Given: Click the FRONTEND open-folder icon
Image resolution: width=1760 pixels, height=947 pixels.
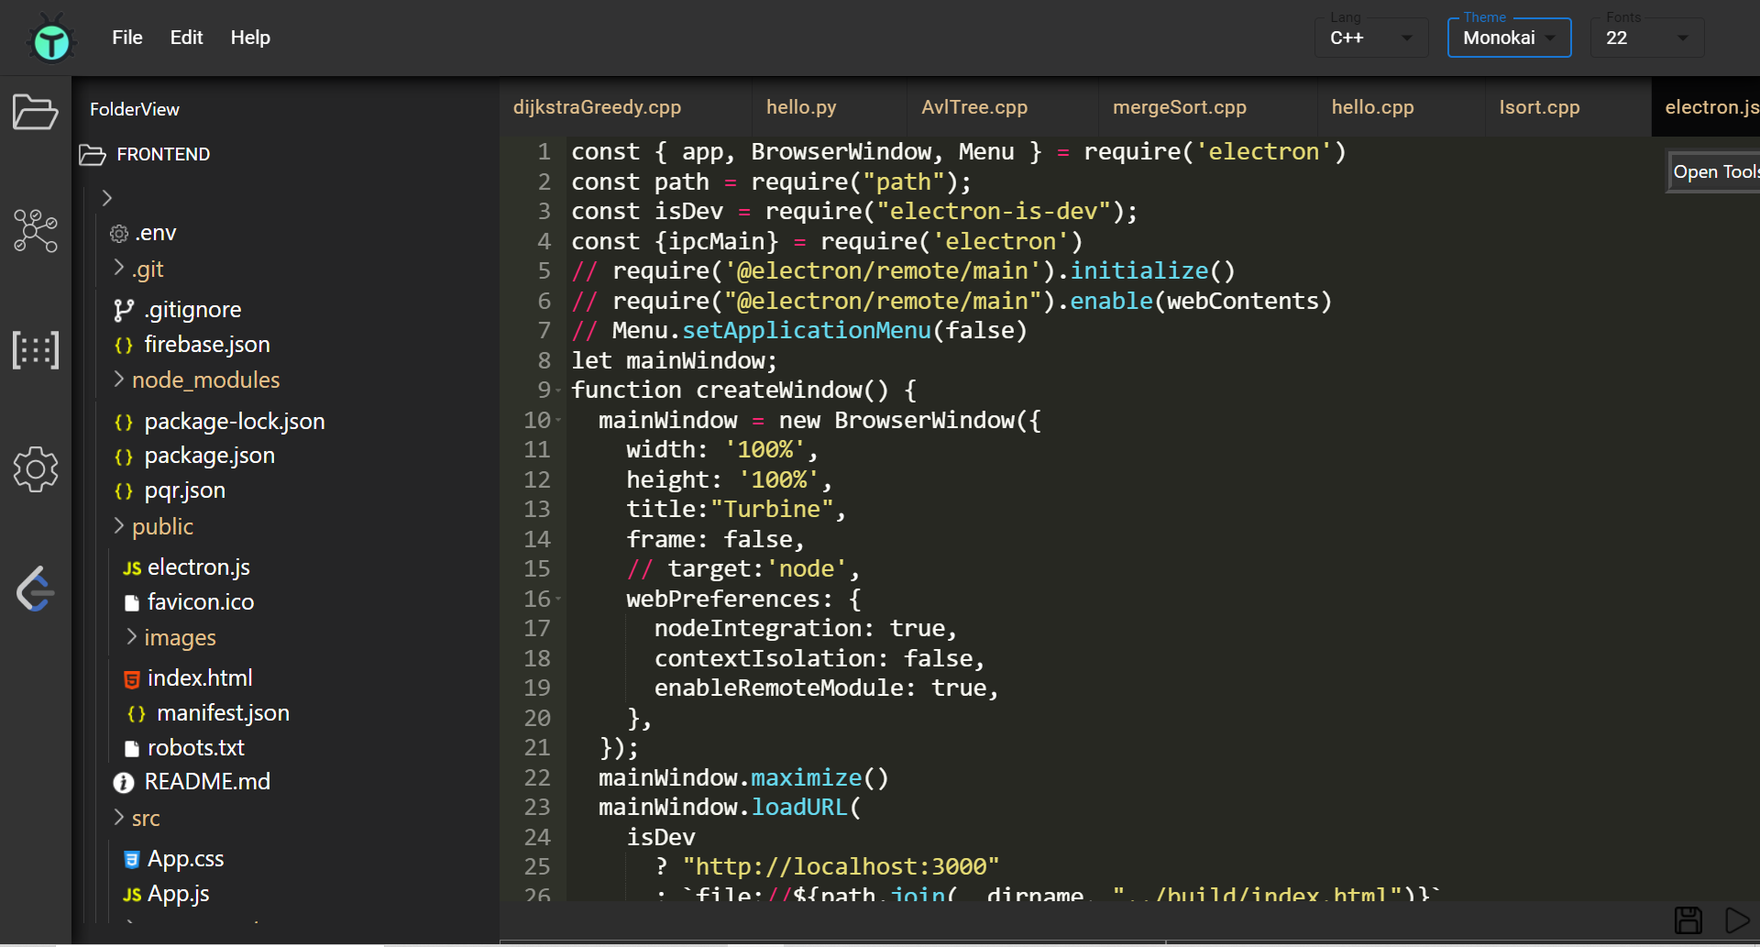Looking at the screenshot, I should click(x=93, y=155).
